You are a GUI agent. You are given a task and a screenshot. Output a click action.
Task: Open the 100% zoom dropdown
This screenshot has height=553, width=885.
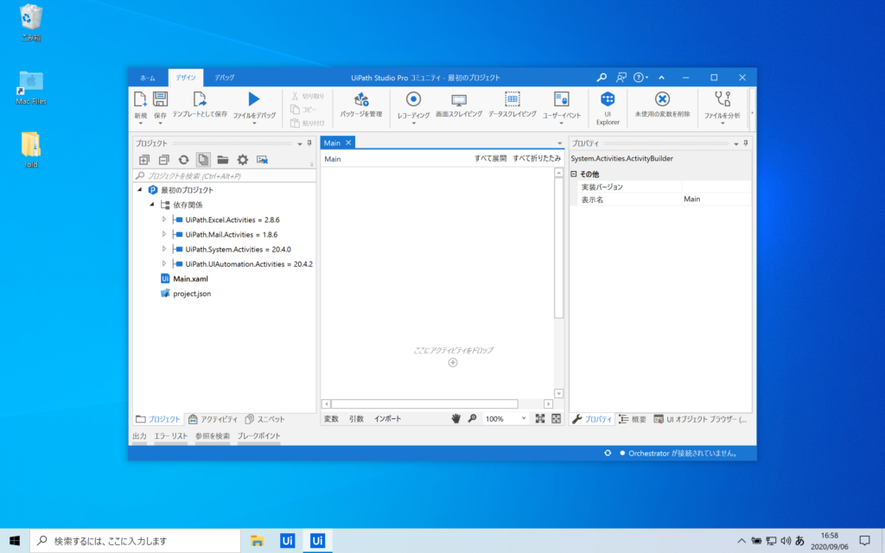[523, 419]
